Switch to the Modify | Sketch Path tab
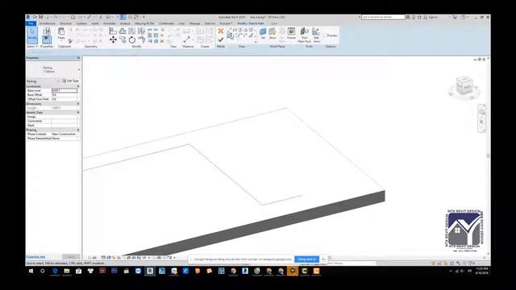Screen dimensions: 516x290 251,23
